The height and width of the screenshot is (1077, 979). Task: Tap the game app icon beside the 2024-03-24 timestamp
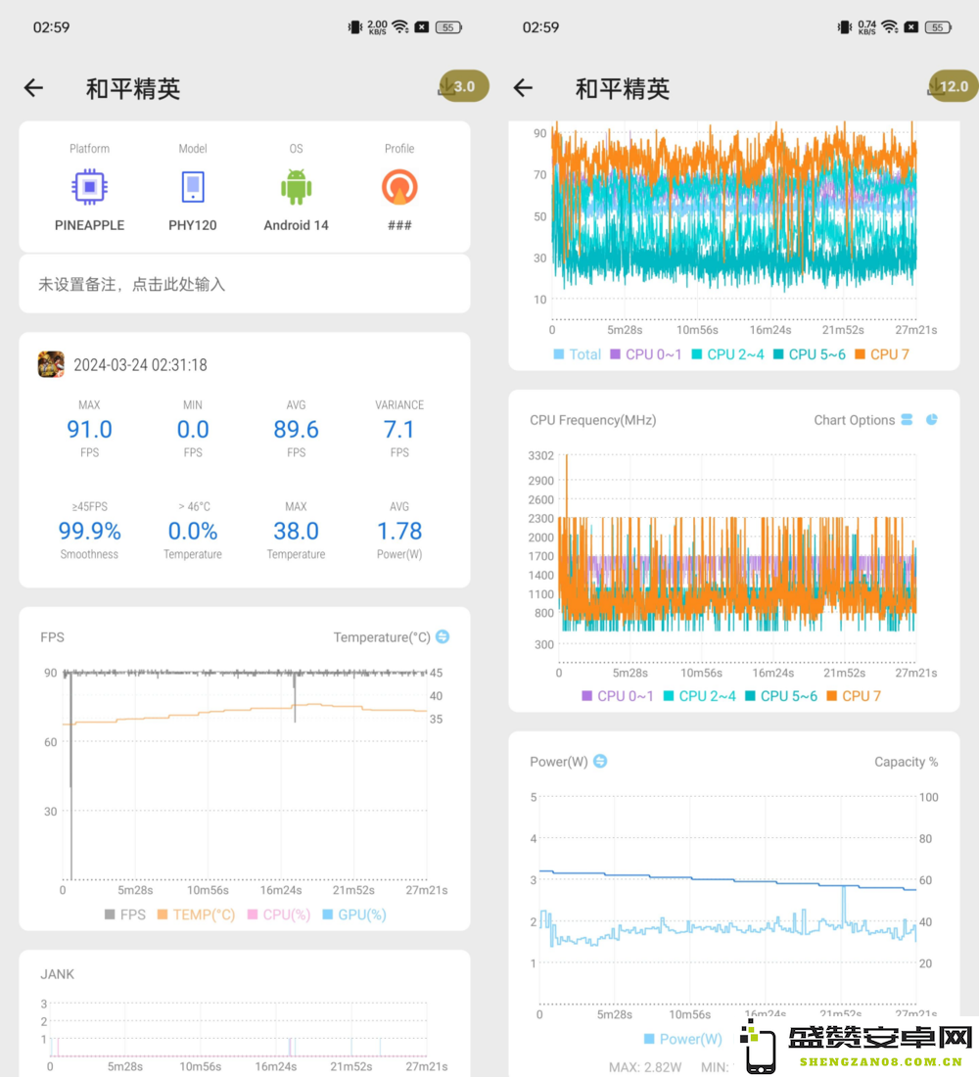[51, 365]
